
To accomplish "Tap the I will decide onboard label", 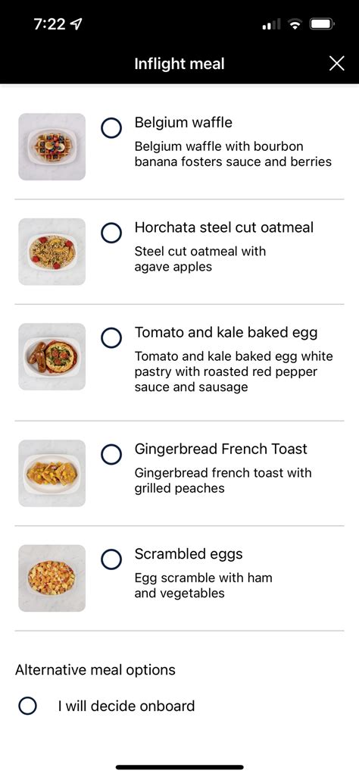I will [126, 706].
